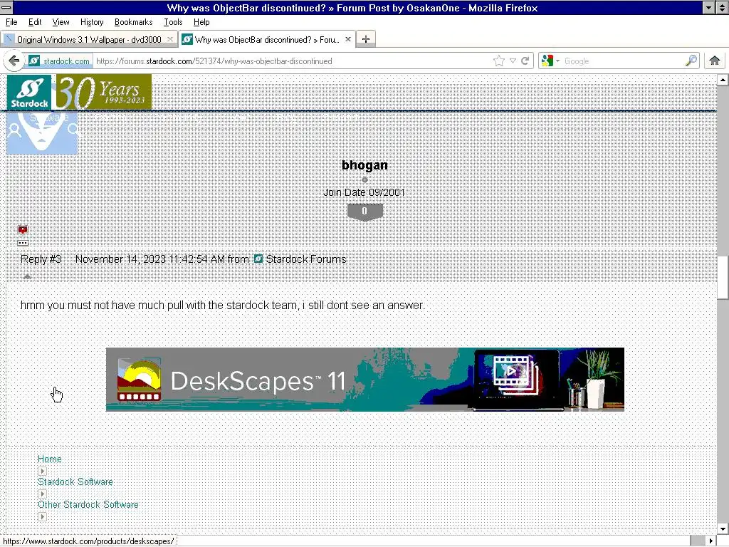Screen dimensions: 729x547
Task: Open bhogan's user profile name
Action: point(364,165)
